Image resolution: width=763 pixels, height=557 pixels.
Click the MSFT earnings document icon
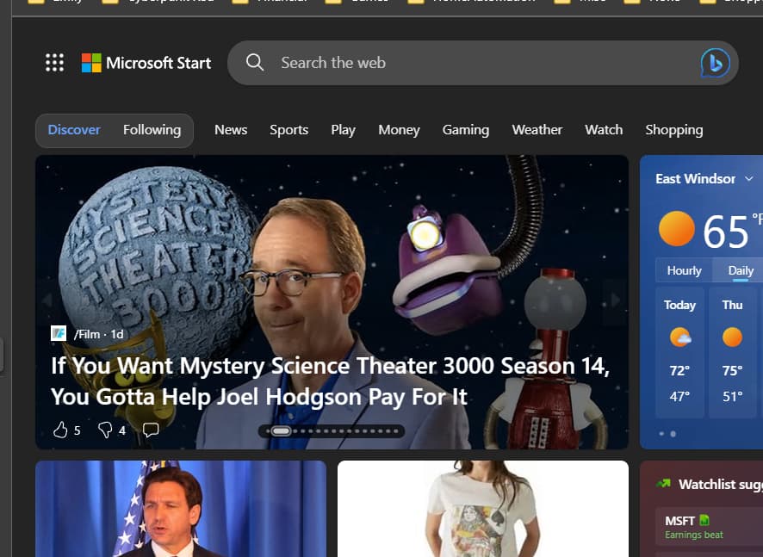[704, 520]
